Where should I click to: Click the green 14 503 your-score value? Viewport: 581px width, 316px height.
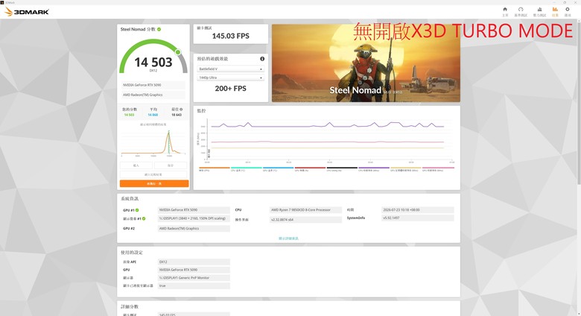129,115
